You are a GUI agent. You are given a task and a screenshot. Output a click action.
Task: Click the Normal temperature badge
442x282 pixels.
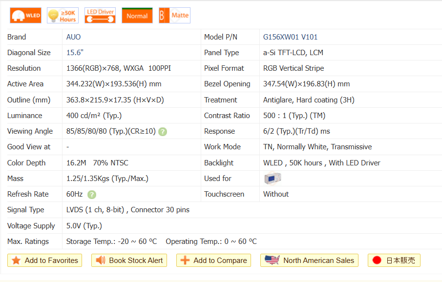137,16
